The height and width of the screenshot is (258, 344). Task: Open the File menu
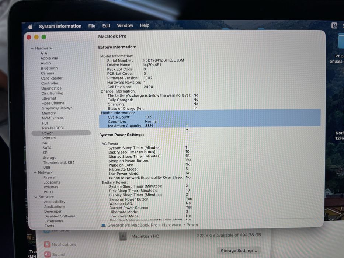92,26
